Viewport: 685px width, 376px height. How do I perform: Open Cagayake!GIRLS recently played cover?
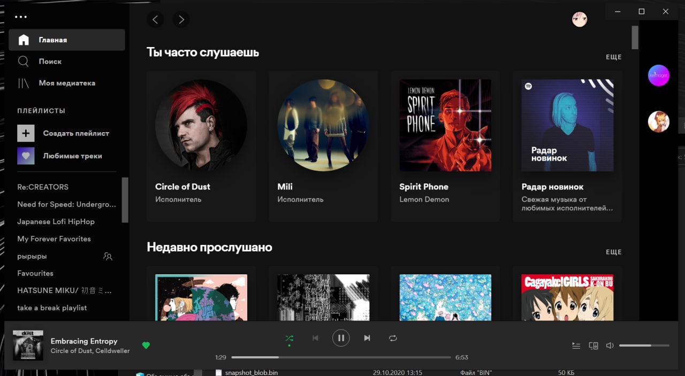click(x=568, y=297)
